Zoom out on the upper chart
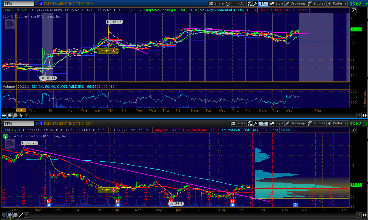Image resolution: width=368 pixels, height=220 pixels. (x=15, y=115)
